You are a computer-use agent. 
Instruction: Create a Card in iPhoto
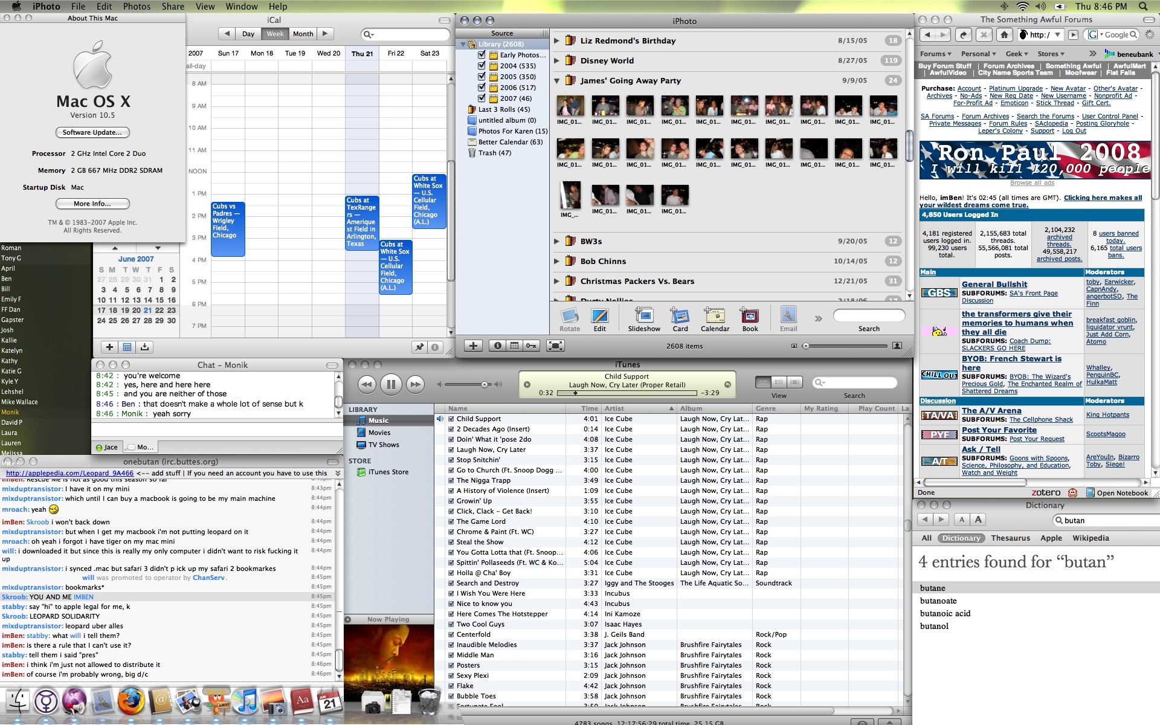[x=680, y=320]
